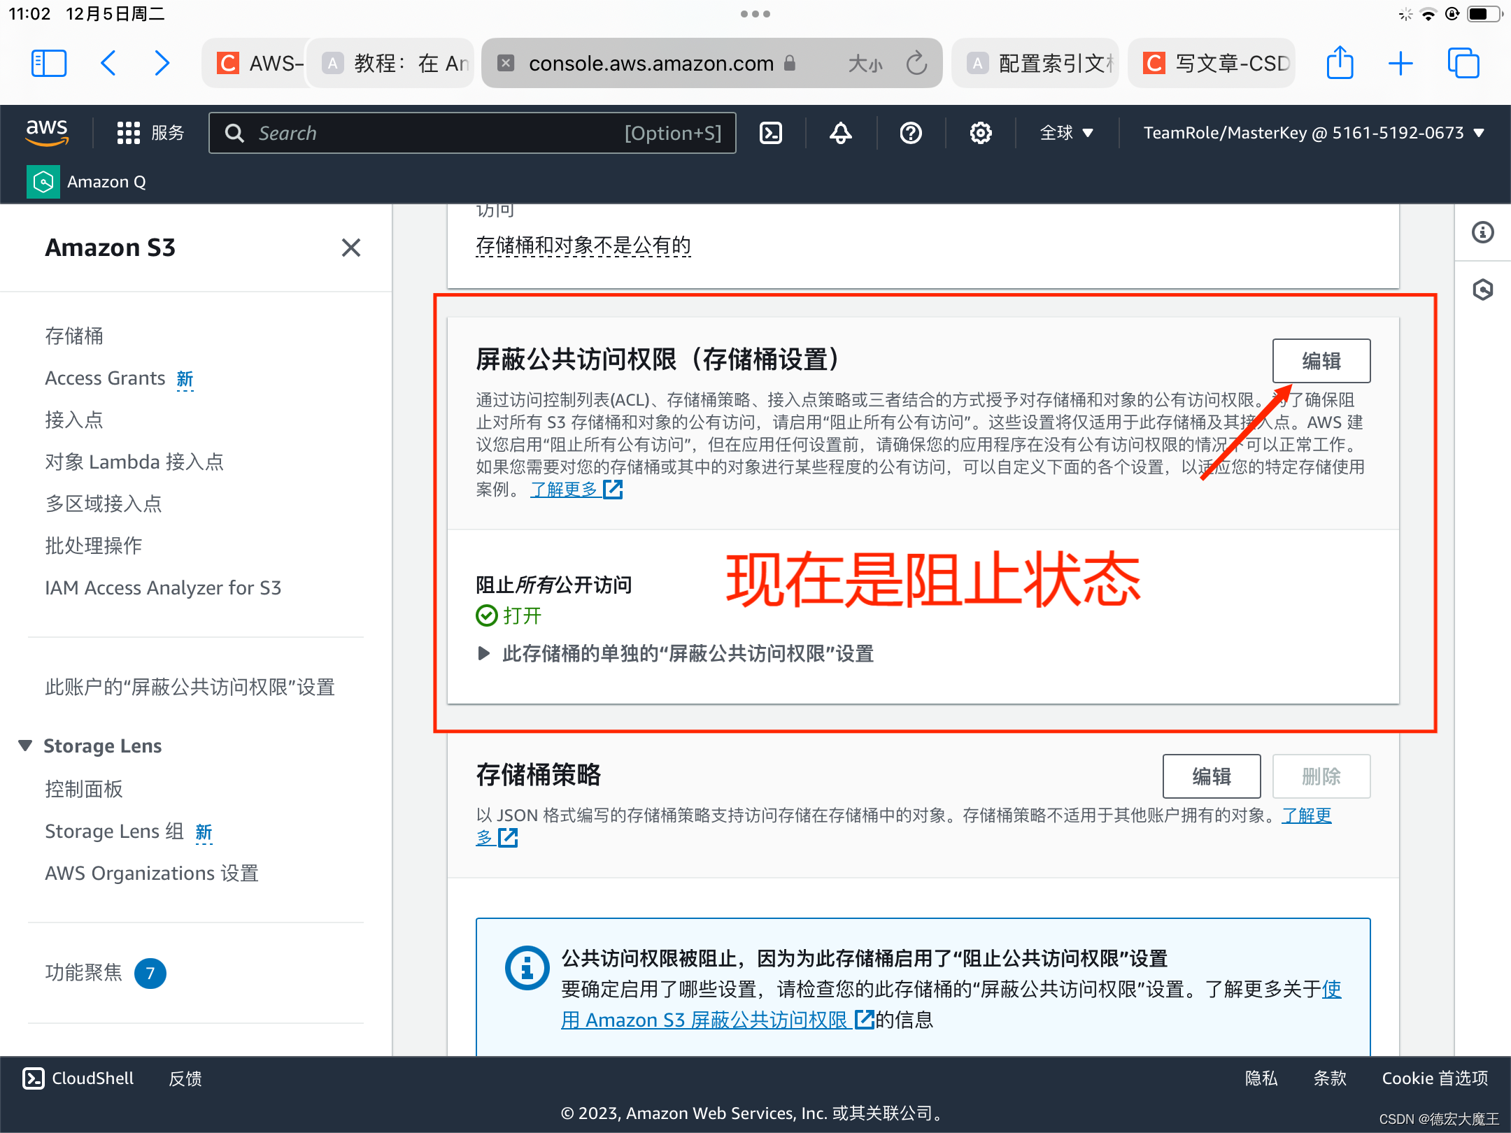Tap the three-dot multitasking control
The width and height of the screenshot is (1511, 1133).
coord(755,14)
